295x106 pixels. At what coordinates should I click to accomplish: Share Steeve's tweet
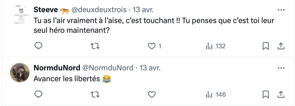coord(281,46)
